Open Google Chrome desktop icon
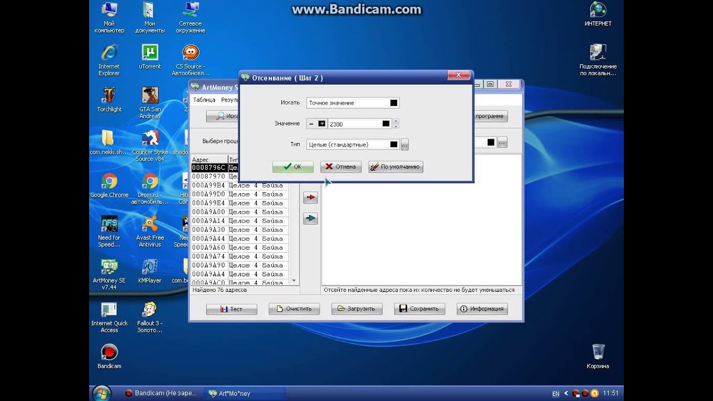Viewport: 713px width, 401px height. [109, 185]
